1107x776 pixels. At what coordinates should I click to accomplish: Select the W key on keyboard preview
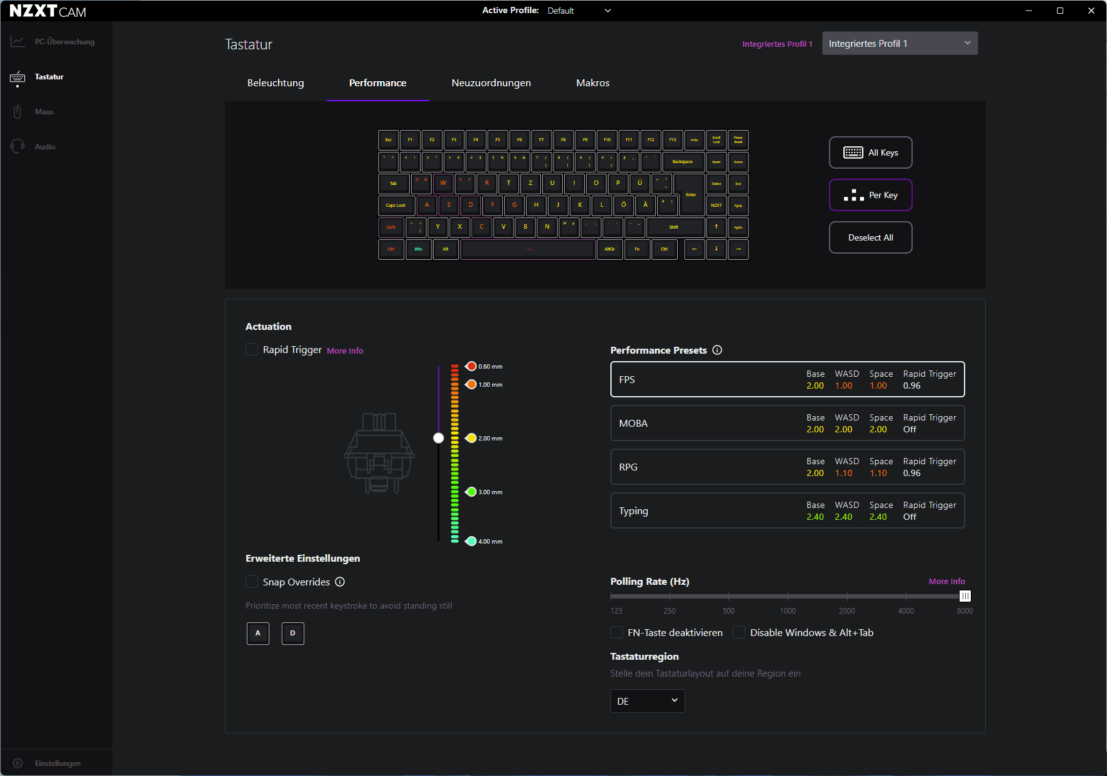(x=444, y=184)
